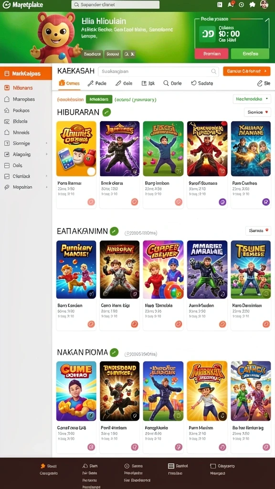The image size is (275, 489).
Task: Click green badge icon next to HIBURARAN
Action: coord(106,112)
